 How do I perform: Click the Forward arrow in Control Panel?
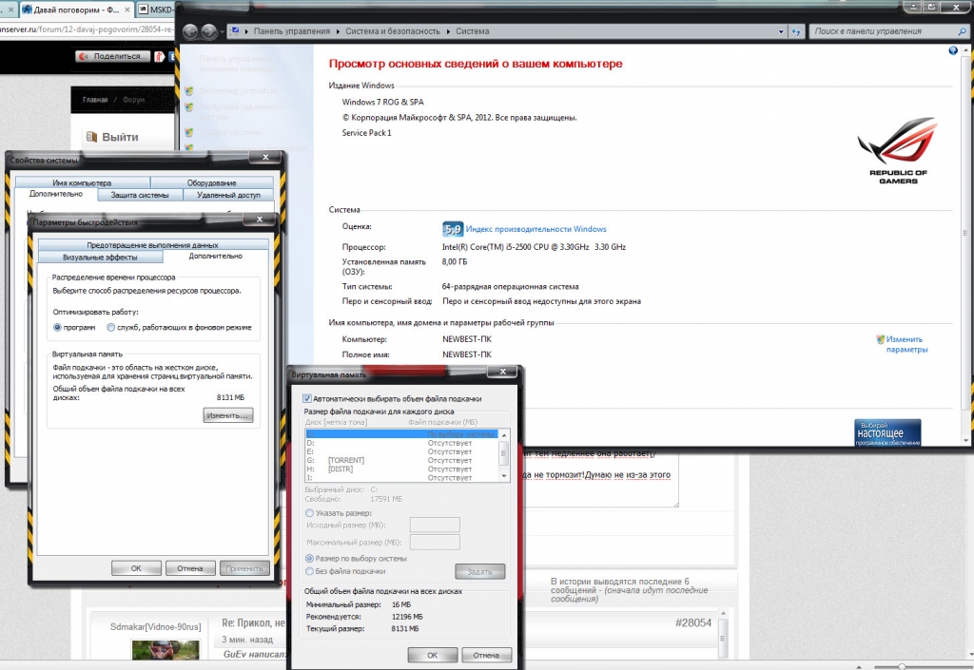click(209, 31)
